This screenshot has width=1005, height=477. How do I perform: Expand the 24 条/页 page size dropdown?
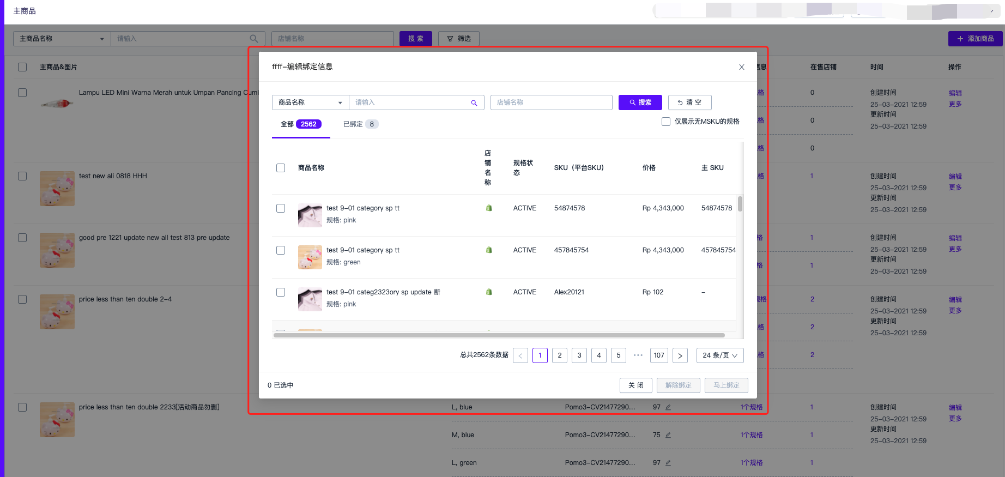point(719,355)
